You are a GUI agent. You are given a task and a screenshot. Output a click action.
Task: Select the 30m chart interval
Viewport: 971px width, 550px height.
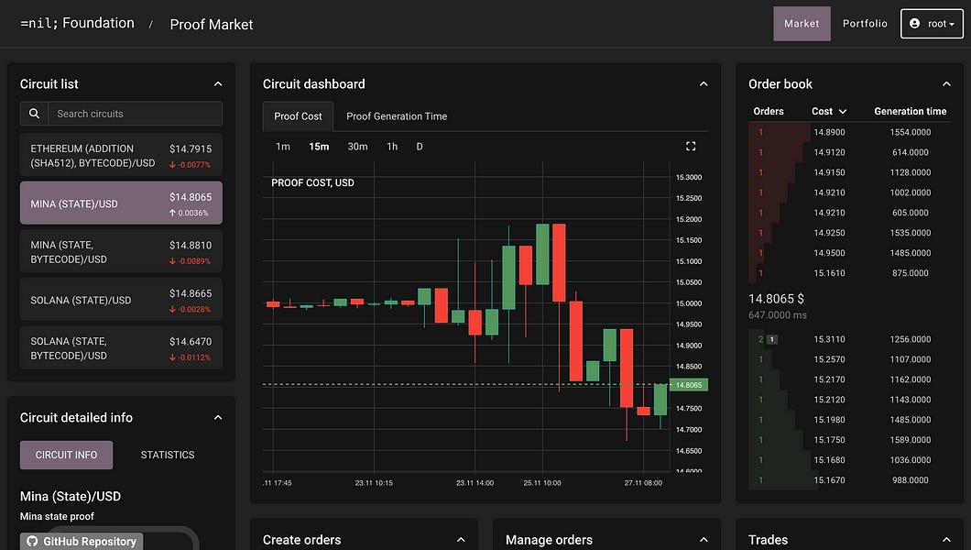pyautogui.click(x=357, y=147)
